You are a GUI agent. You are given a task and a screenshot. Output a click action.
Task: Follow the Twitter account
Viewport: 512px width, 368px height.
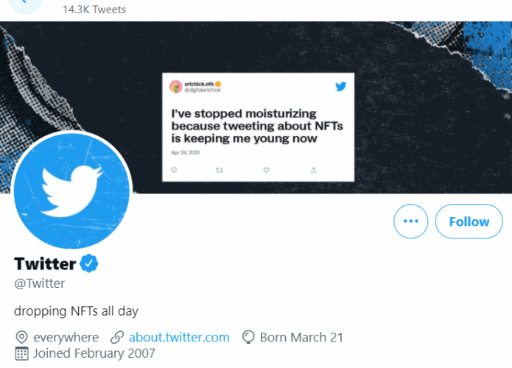[469, 222]
